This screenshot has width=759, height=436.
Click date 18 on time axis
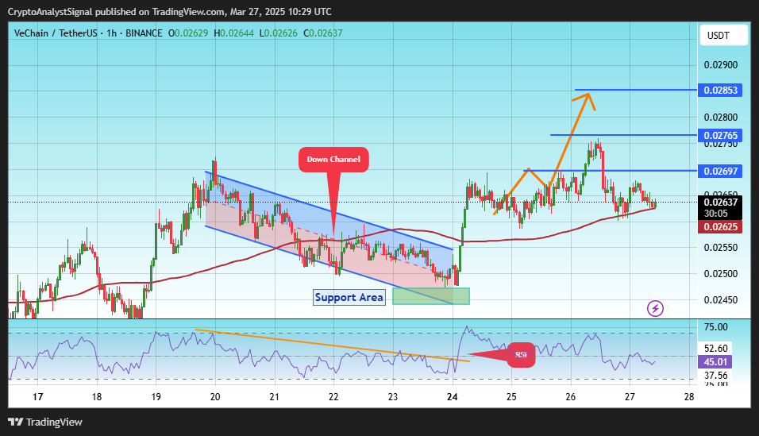pos(97,397)
